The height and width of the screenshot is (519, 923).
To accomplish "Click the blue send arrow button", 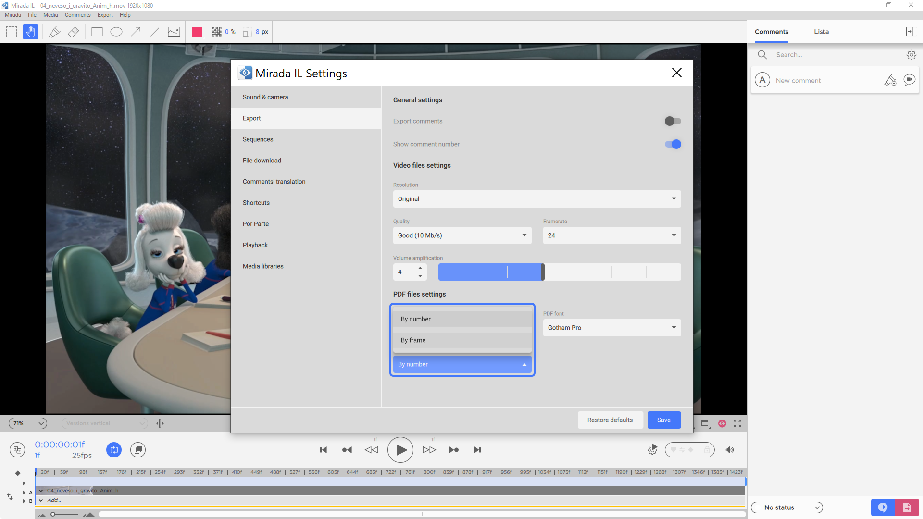I will (883, 507).
